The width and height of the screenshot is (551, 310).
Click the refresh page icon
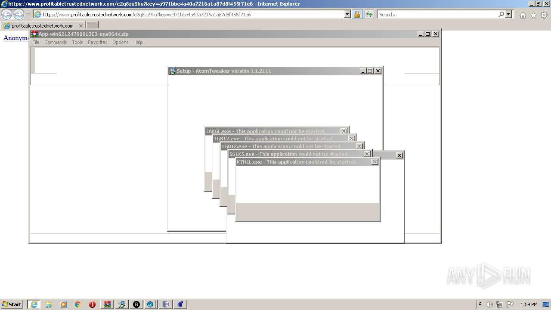click(x=369, y=15)
